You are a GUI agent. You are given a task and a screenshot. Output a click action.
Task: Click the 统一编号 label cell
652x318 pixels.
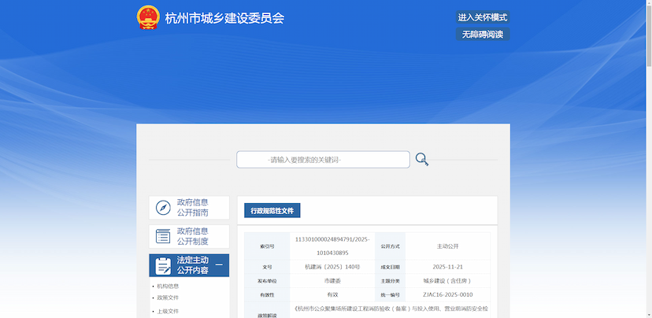point(390,294)
